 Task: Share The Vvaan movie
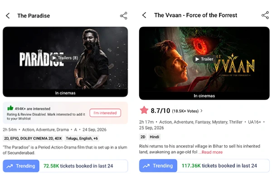[265, 15]
